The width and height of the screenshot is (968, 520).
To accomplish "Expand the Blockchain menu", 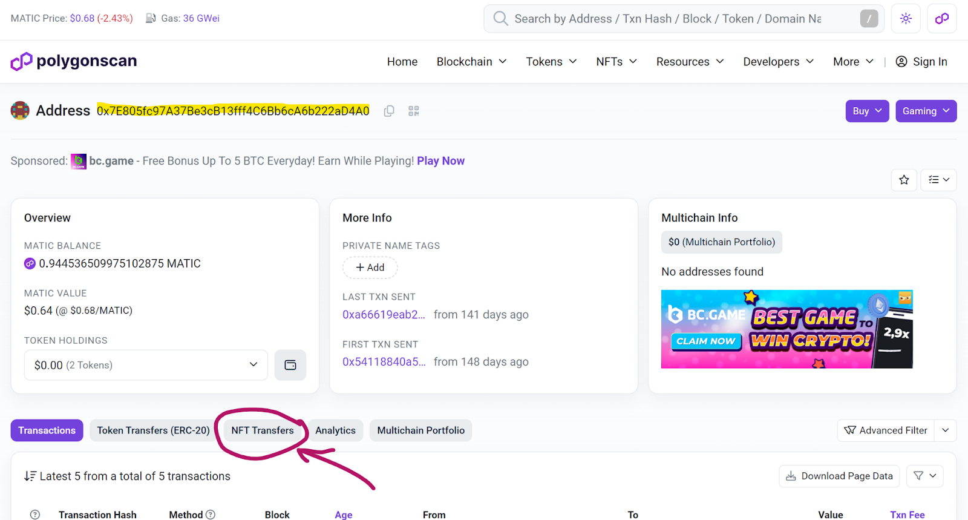I will (x=472, y=62).
